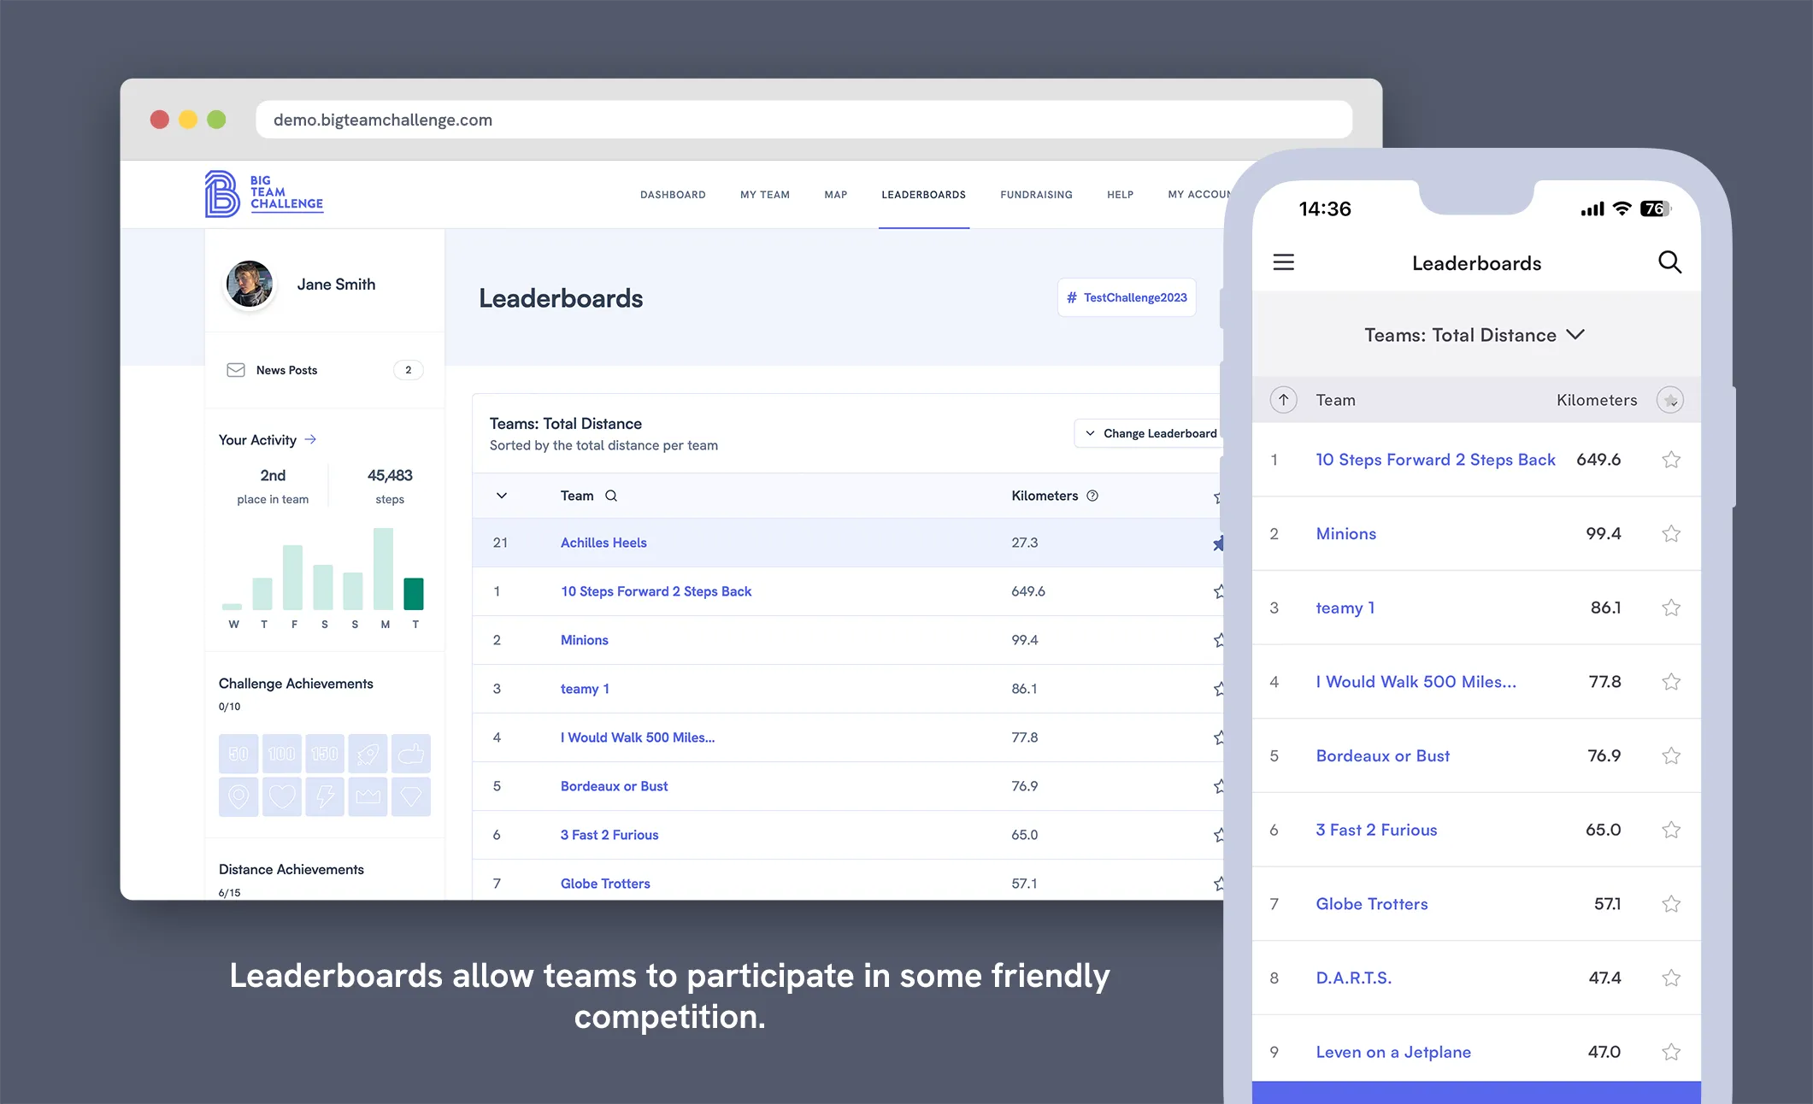Click the chevron in desktop table header

click(x=502, y=496)
